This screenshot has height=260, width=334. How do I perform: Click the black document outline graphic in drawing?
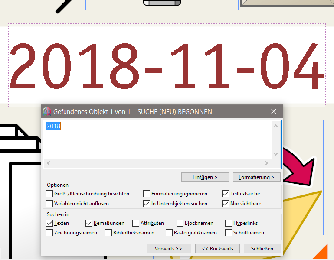(20, 192)
